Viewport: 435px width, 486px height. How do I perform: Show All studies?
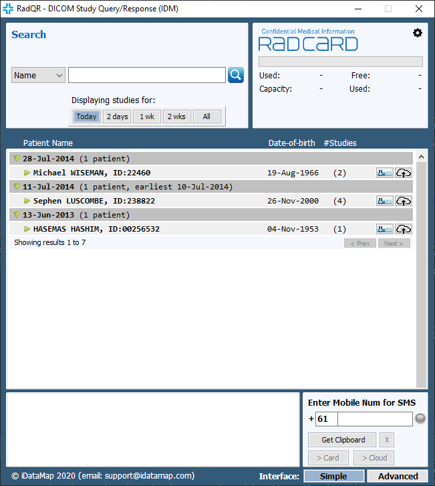click(206, 116)
